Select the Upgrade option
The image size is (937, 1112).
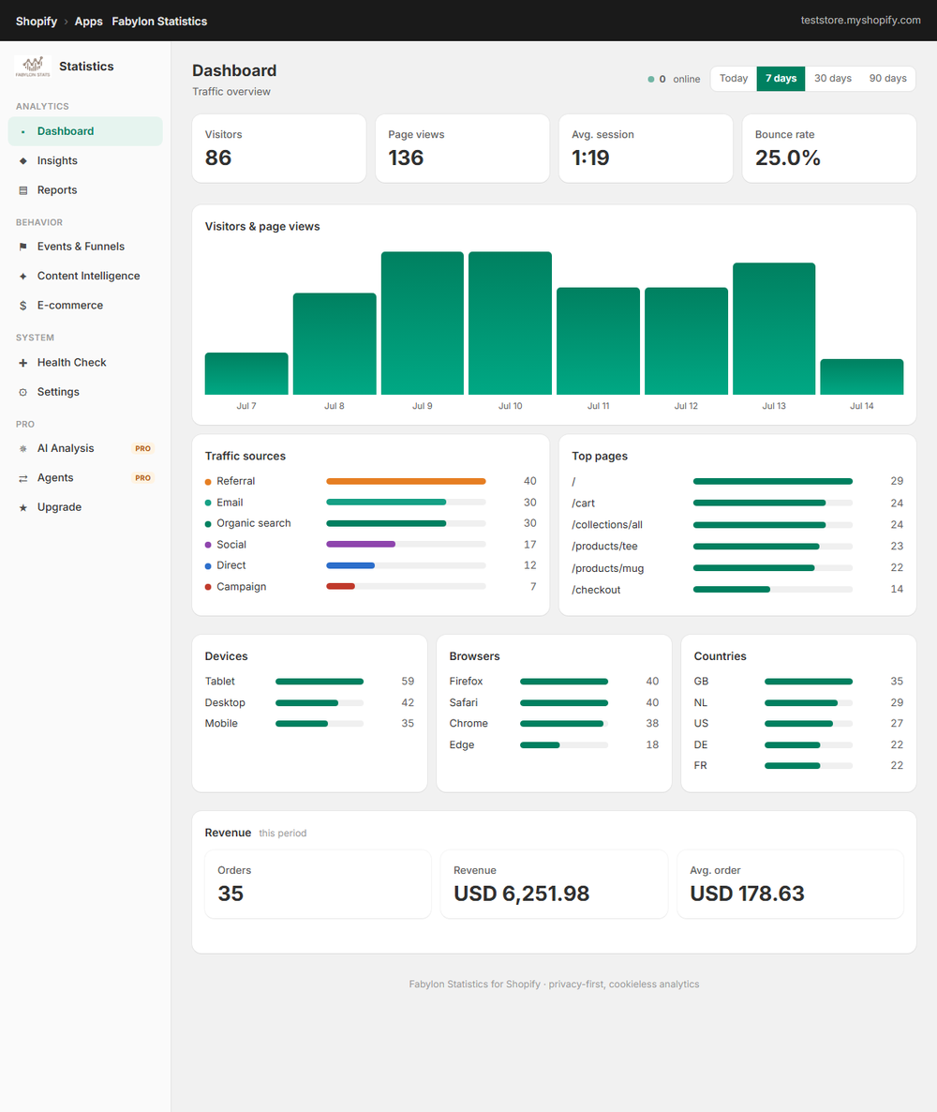tap(85, 508)
